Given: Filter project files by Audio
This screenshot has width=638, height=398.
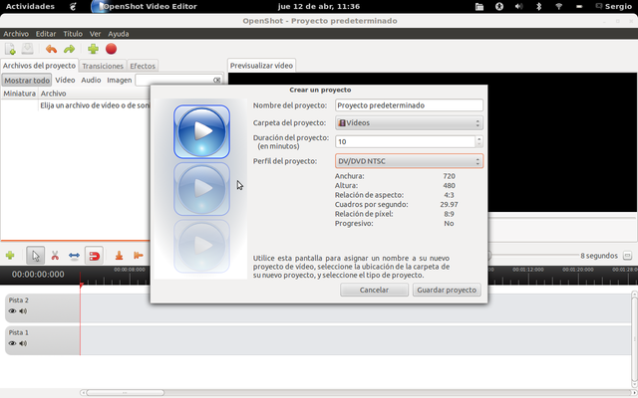Looking at the screenshot, I should pyautogui.click(x=91, y=80).
